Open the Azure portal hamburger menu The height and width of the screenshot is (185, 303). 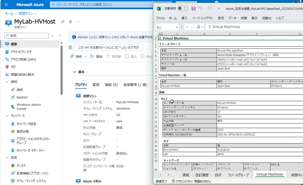click(x=6, y=4)
